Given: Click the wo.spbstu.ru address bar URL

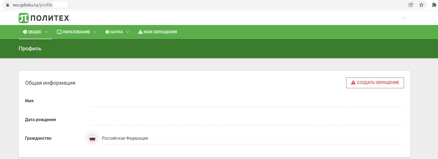Looking at the screenshot, I should [x=33, y=5].
